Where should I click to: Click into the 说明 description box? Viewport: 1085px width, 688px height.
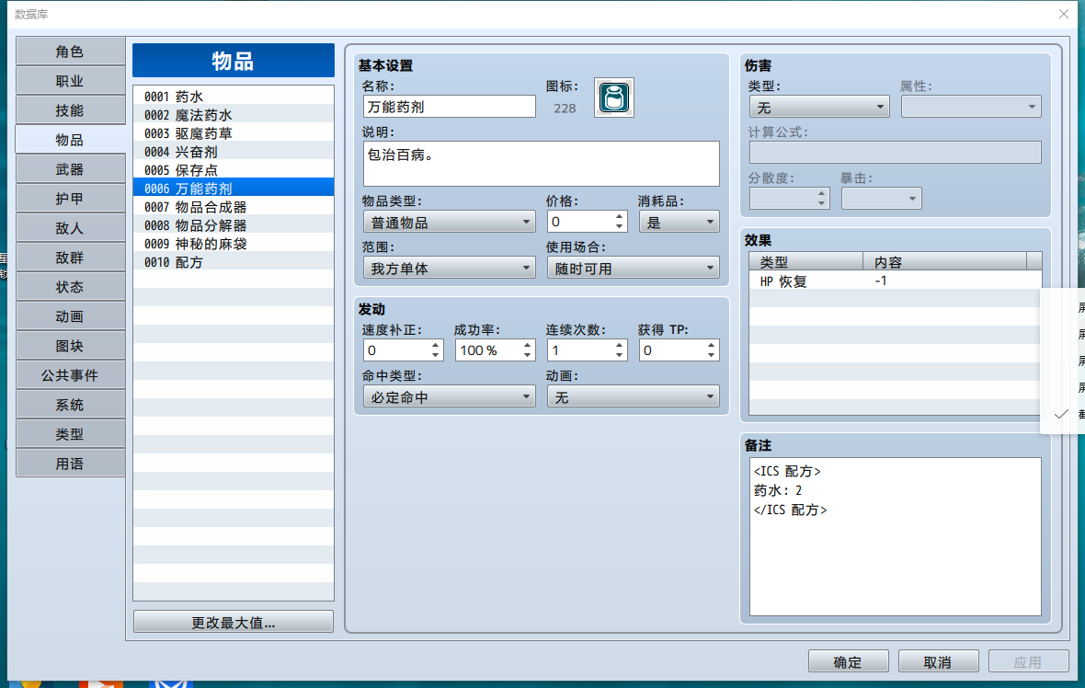click(541, 164)
